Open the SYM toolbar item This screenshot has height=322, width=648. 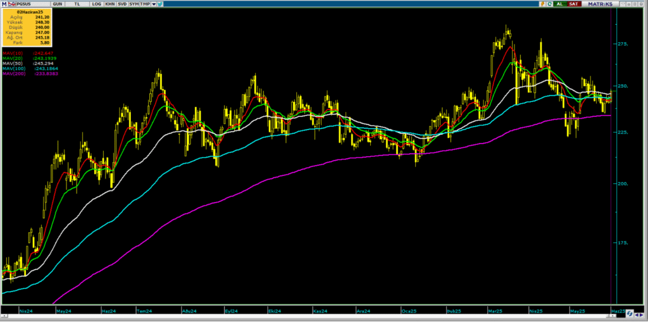[x=134, y=4]
